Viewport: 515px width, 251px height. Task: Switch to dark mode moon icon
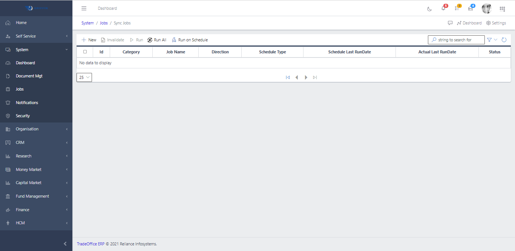click(429, 9)
